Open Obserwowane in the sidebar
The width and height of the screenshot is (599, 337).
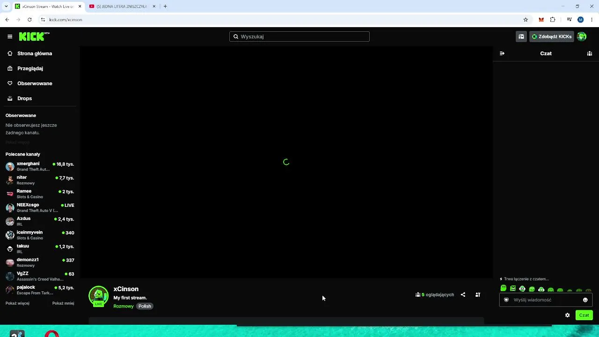point(35,83)
